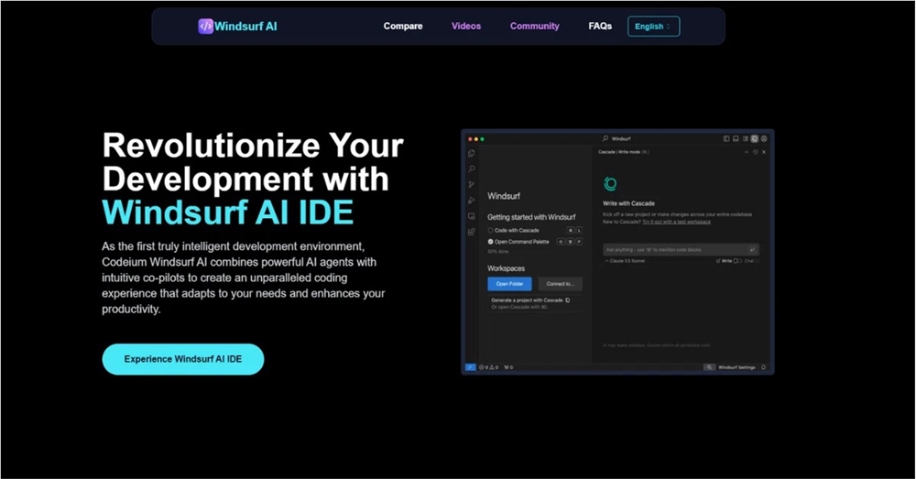The image size is (916, 479).
Task: Open the Explorer files icon in IDE sidebar
Action: coord(471,154)
